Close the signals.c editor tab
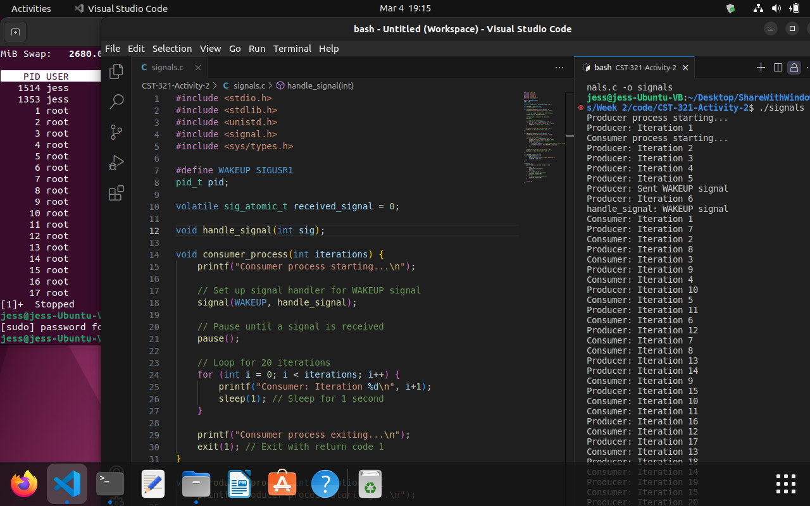810x506 pixels. pos(198,68)
